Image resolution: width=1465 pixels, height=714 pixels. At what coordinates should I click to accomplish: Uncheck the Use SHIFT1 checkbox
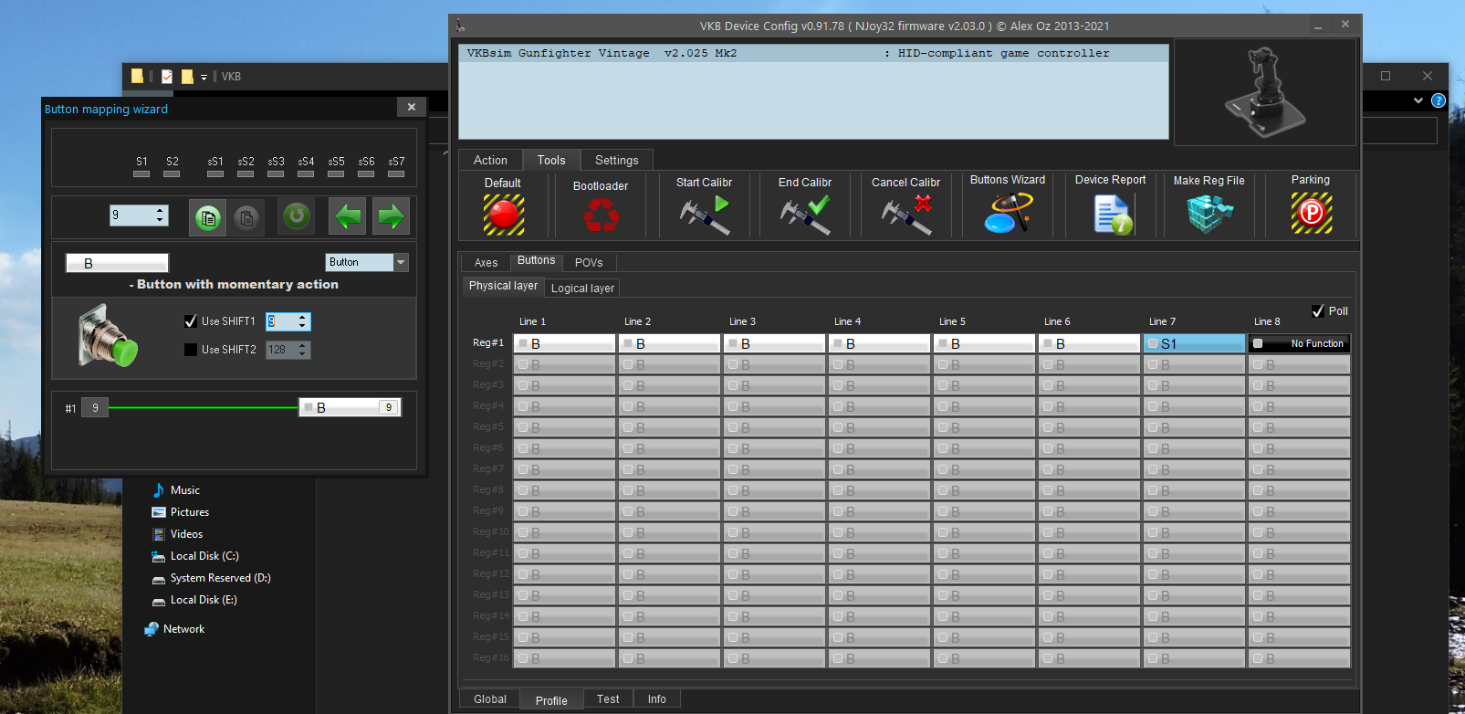[x=191, y=321]
